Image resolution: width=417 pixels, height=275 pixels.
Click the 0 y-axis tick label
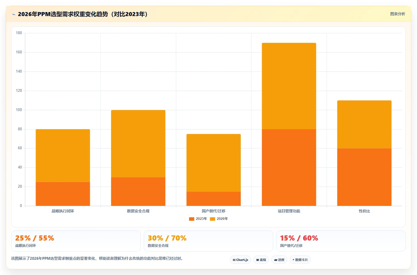[x=21, y=206]
